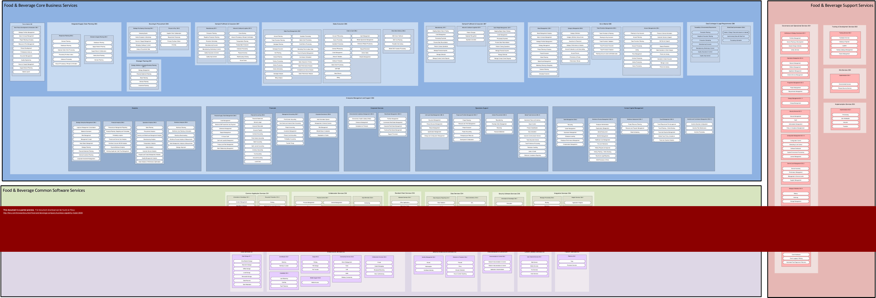
Task: Select 'Digital Asset Management' box
Action: coord(544,61)
